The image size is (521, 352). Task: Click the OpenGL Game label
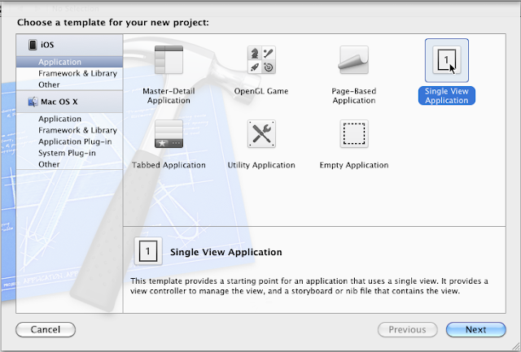click(x=261, y=91)
